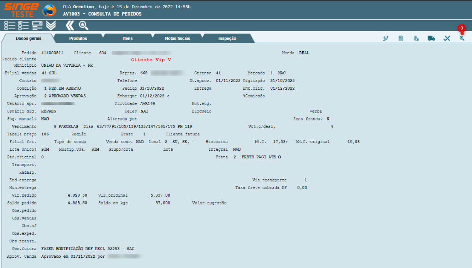Click the order number 414000811

click(x=52, y=53)
